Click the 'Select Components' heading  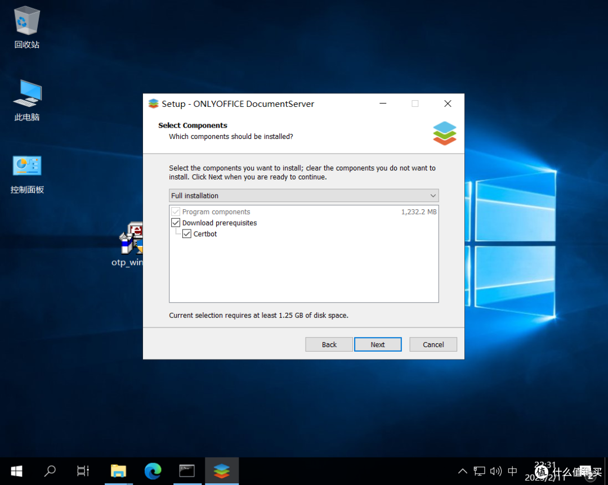click(x=193, y=125)
